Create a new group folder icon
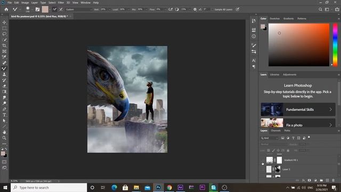The width and height of the screenshot is (341, 192). tap(321, 180)
